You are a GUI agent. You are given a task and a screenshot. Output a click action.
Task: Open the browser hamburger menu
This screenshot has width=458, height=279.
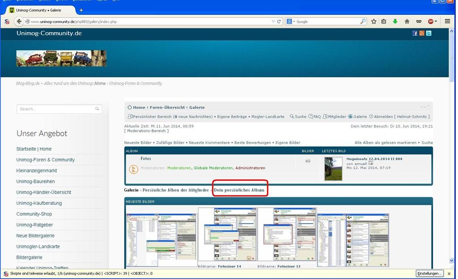pos(447,21)
